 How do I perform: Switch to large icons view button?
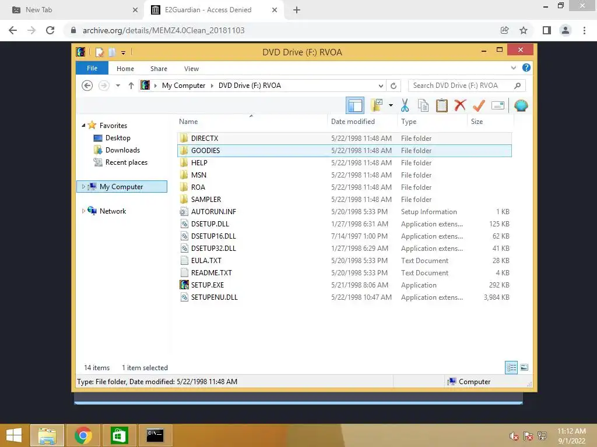tap(524, 367)
